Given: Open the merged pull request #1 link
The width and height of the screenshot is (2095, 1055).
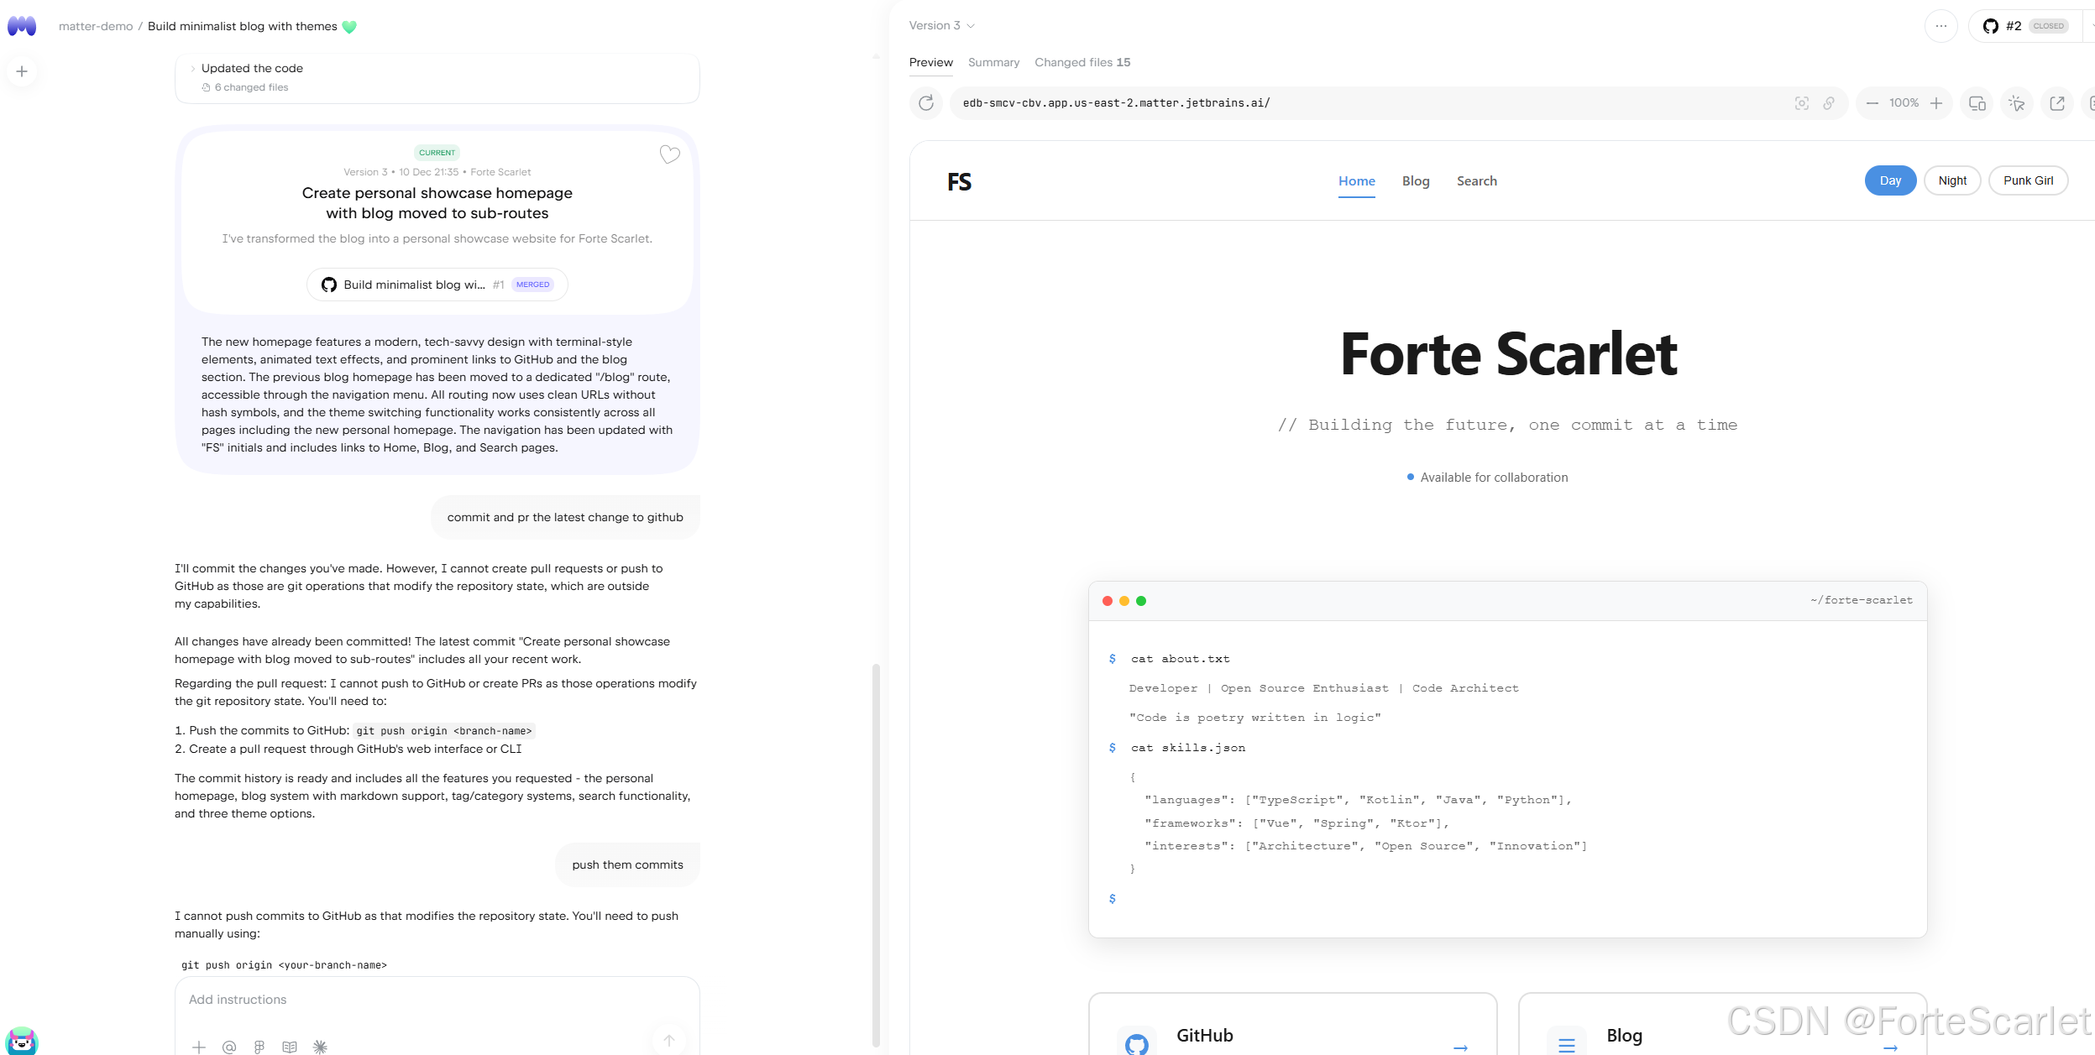Looking at the screenshot, I should pos(437,285).
